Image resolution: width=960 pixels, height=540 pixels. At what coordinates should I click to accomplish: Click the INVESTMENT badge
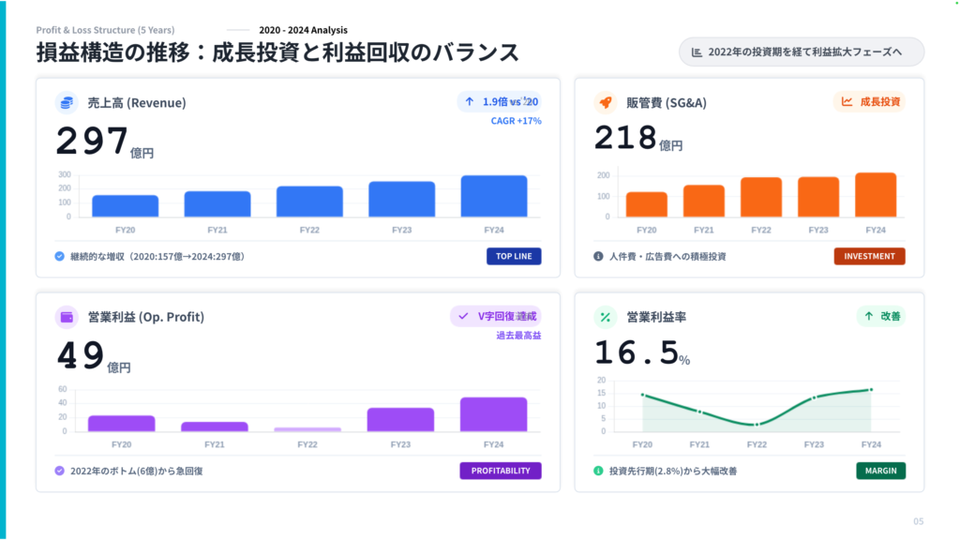(x=869, y=256)
